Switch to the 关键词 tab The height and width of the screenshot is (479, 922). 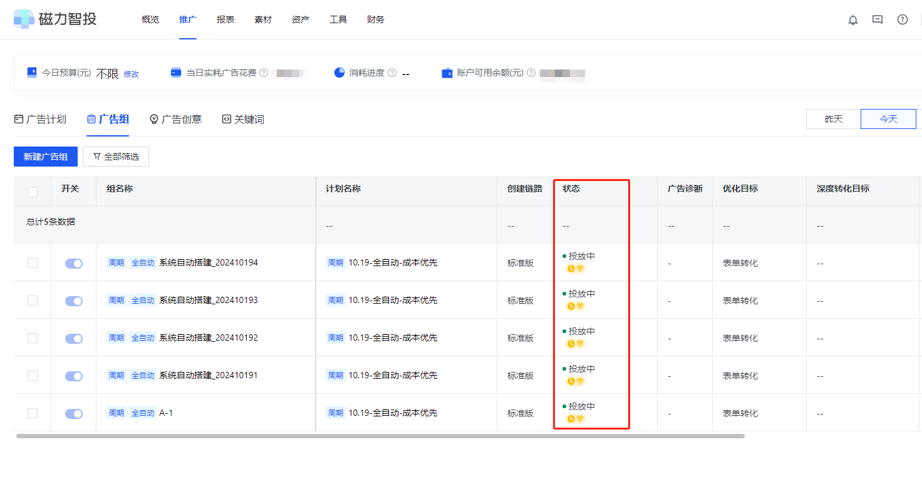point(242,119)
